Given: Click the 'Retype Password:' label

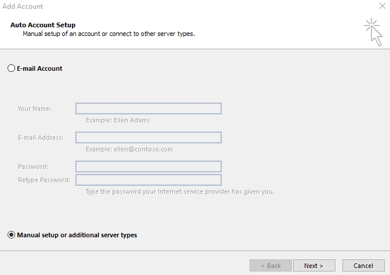Looking at the screenshot, I should click(44, 180).
